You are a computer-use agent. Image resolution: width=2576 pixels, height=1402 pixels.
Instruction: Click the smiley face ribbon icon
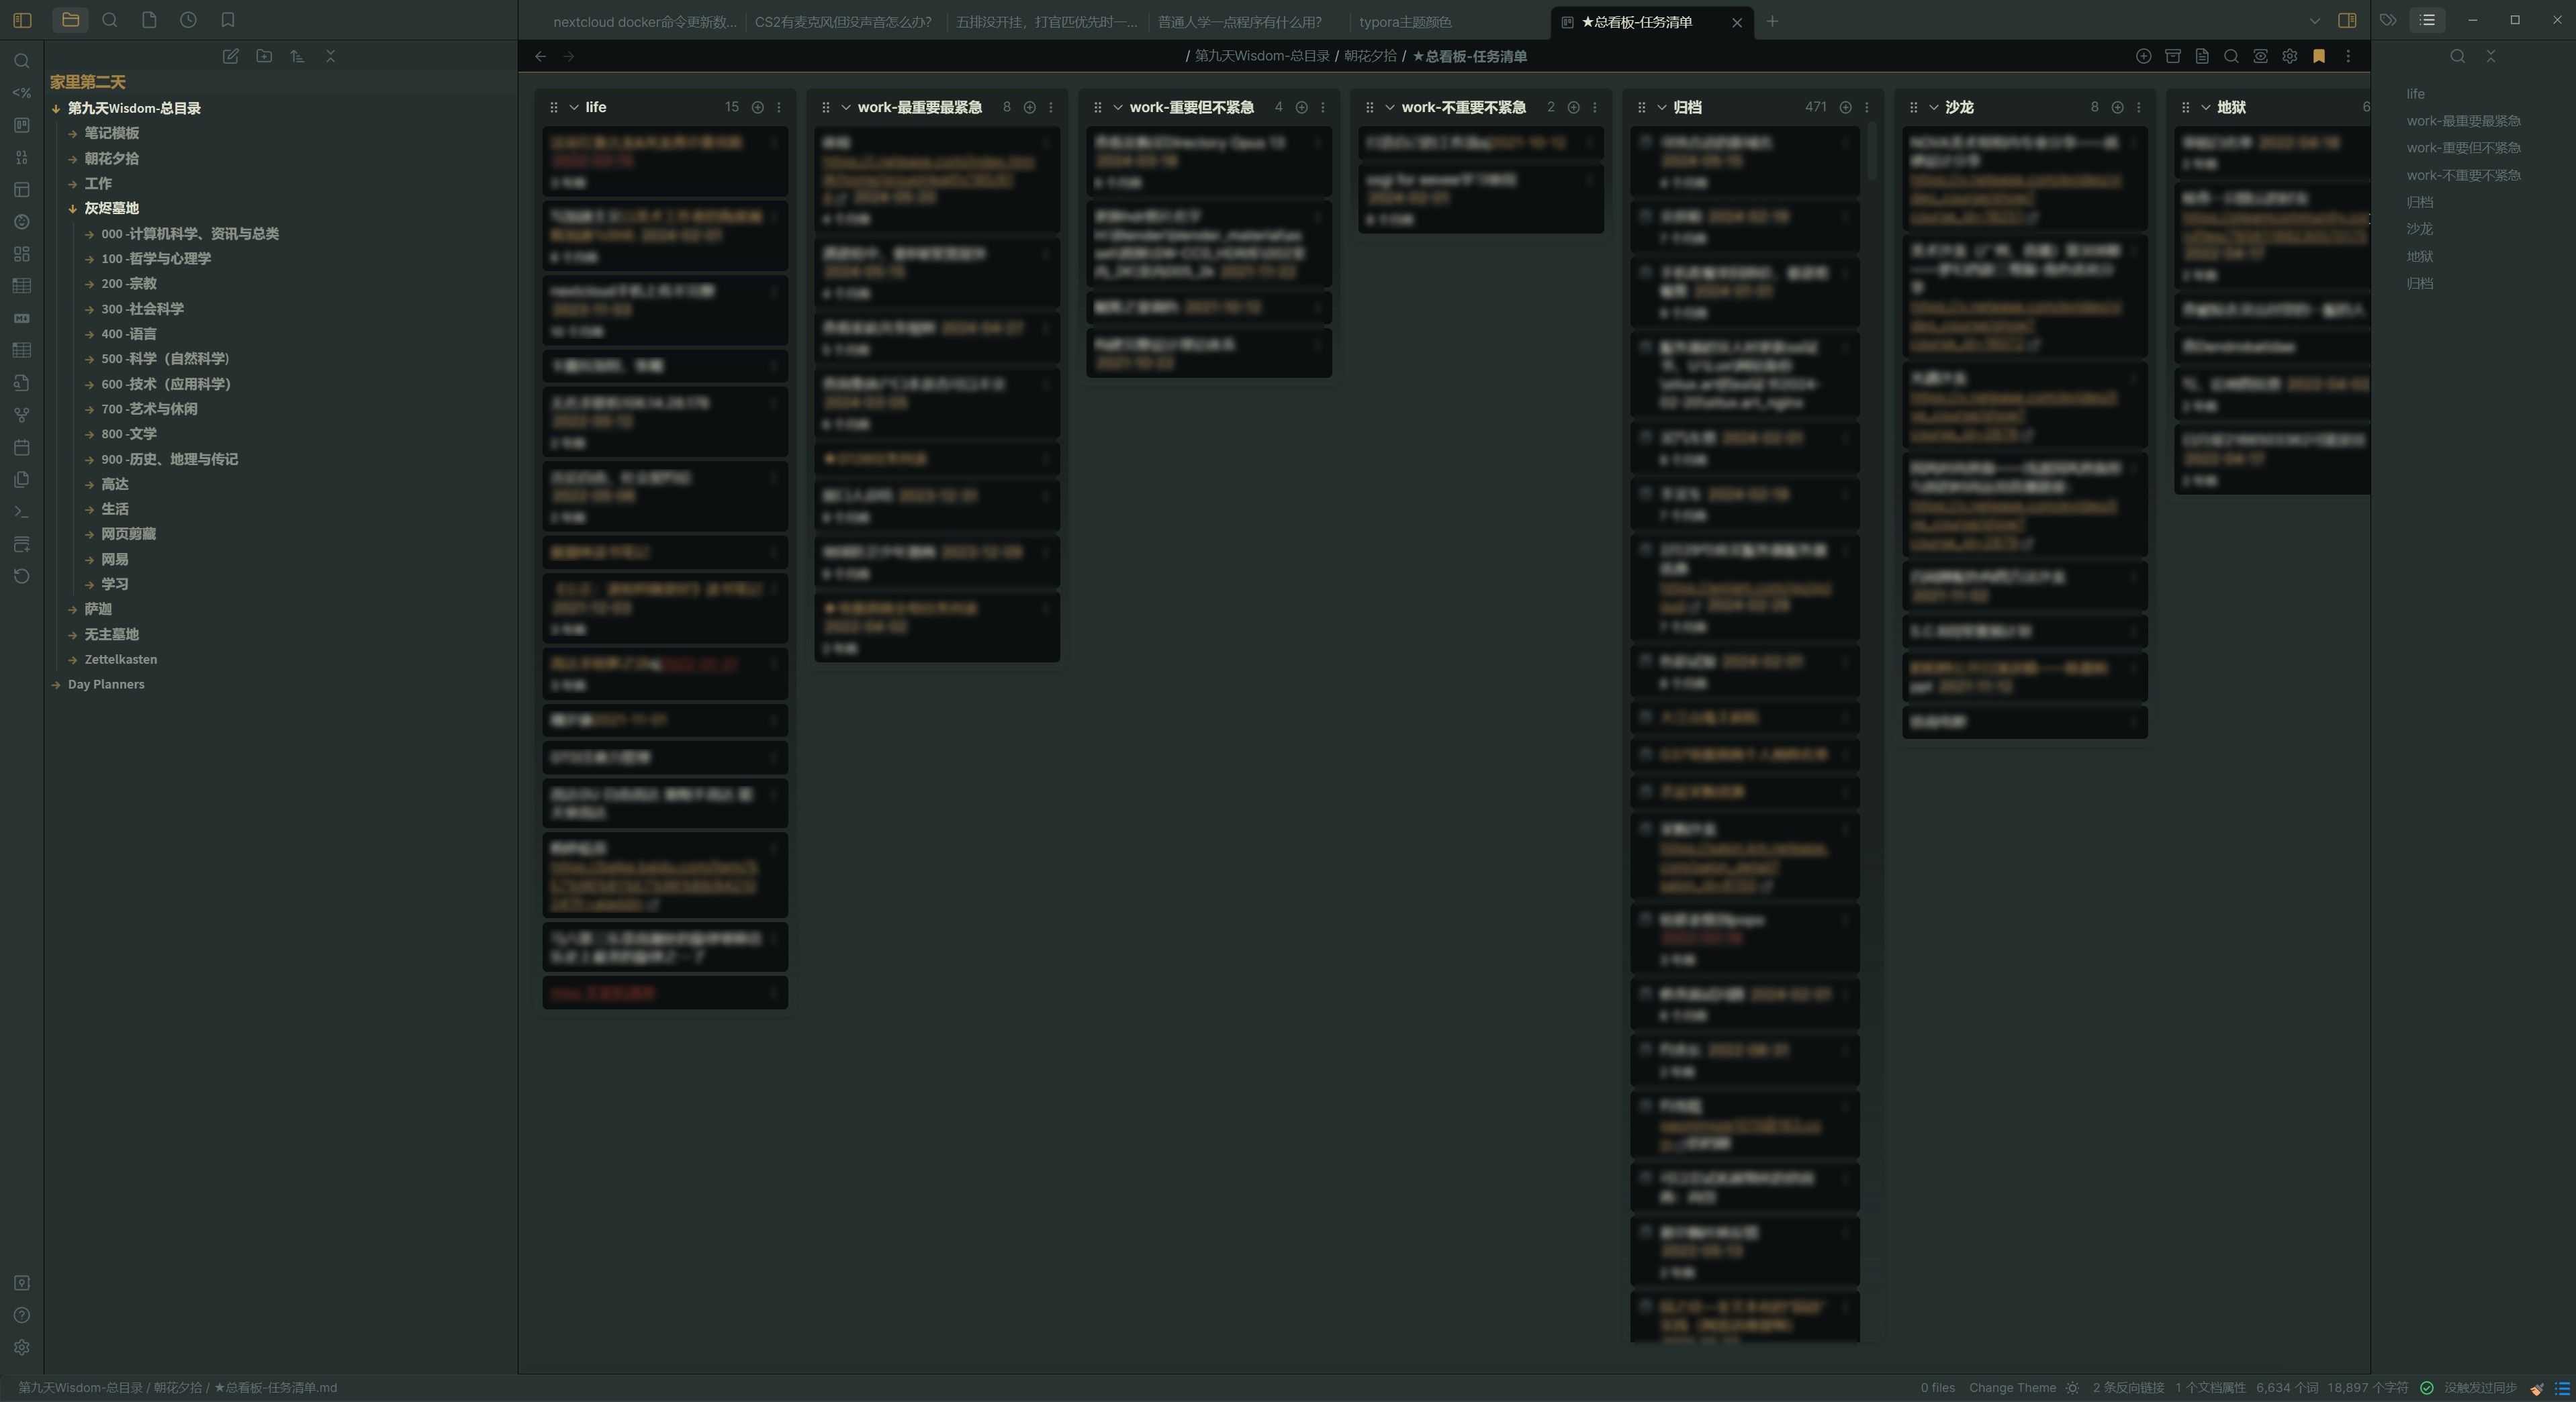[21, 222]
